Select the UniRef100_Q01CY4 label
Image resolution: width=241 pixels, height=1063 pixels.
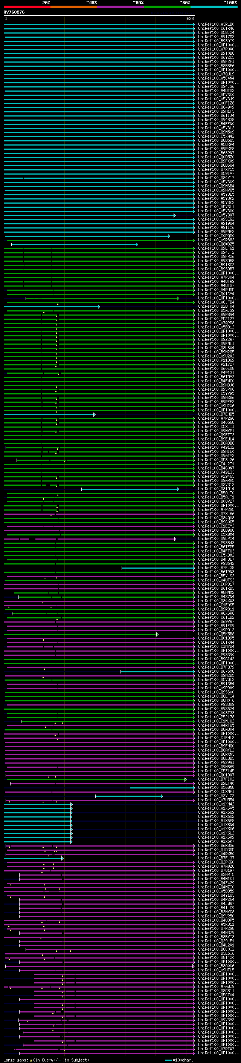click(x=216, y=294)
